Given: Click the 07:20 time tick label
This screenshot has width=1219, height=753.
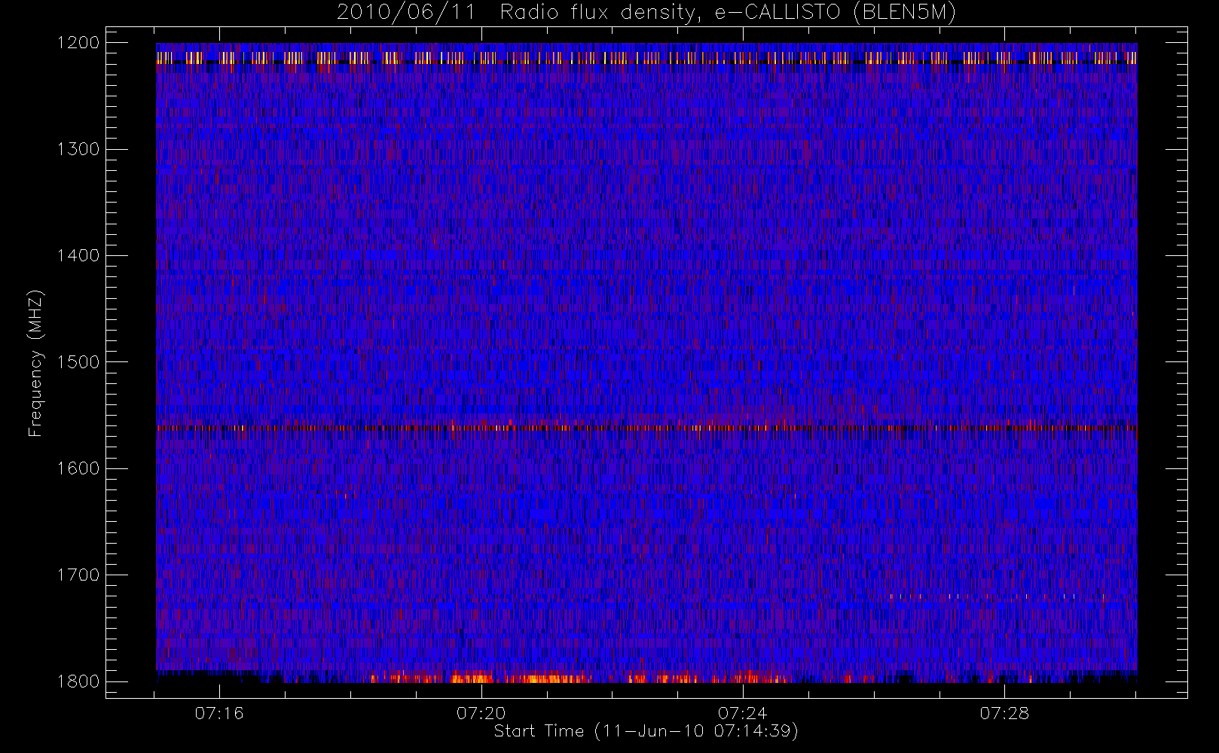Looking at the screenshot, I should 481,713.
